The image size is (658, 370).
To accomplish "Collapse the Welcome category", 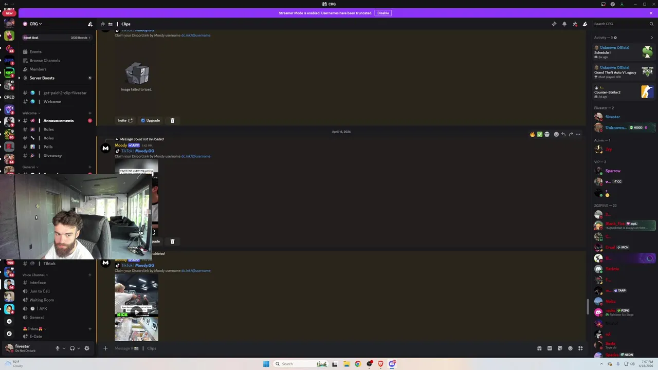I will click(x=31, y=113).
